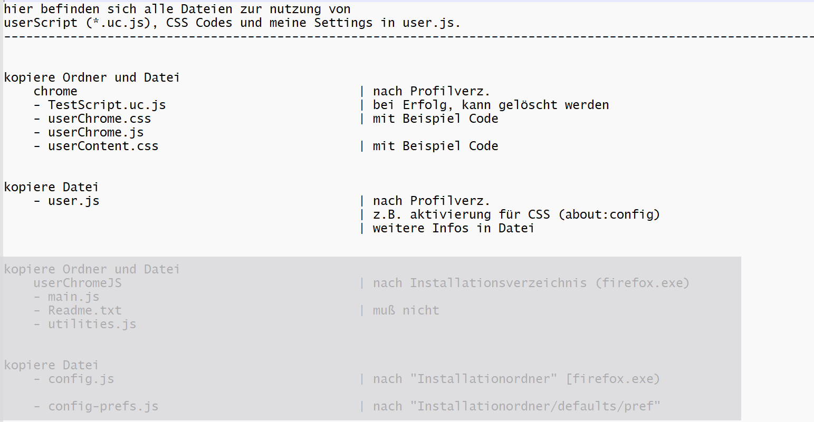814x422 pixels.
Task: Click the TestScript.uc.js file name
Action: (x=107, y=105)
